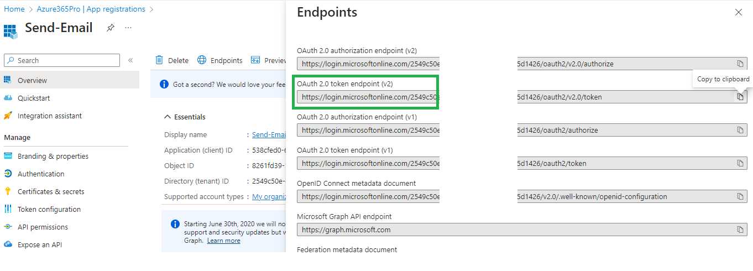Pin the Send-Email app registration
The width and height of the screenshot is (753, 271).
pos(110,28)
